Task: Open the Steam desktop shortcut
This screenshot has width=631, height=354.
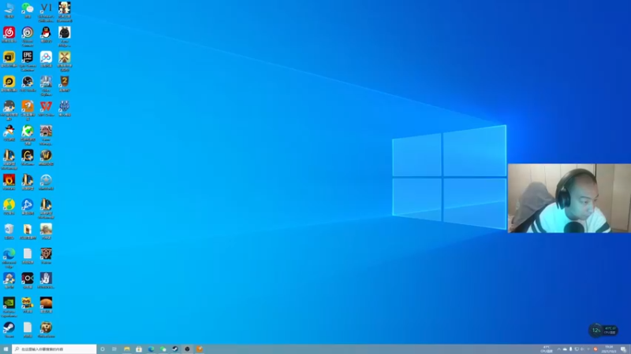Action: click(x=9, y=329)
